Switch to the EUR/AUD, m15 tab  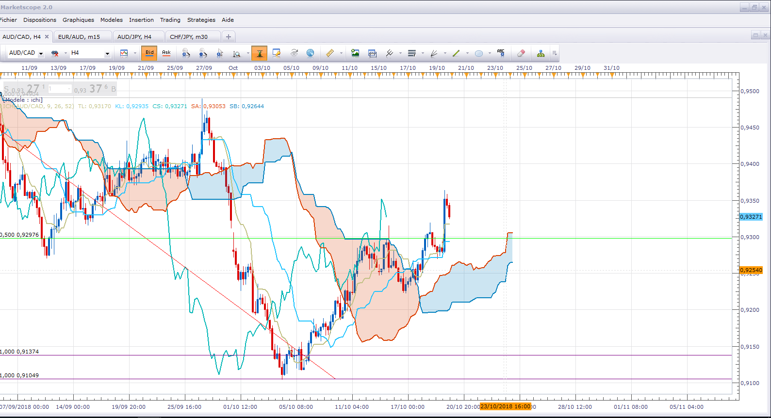(79, 37)
